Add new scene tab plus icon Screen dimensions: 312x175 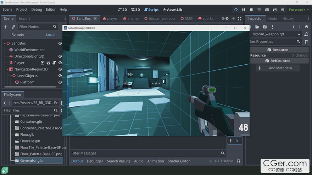233,18
